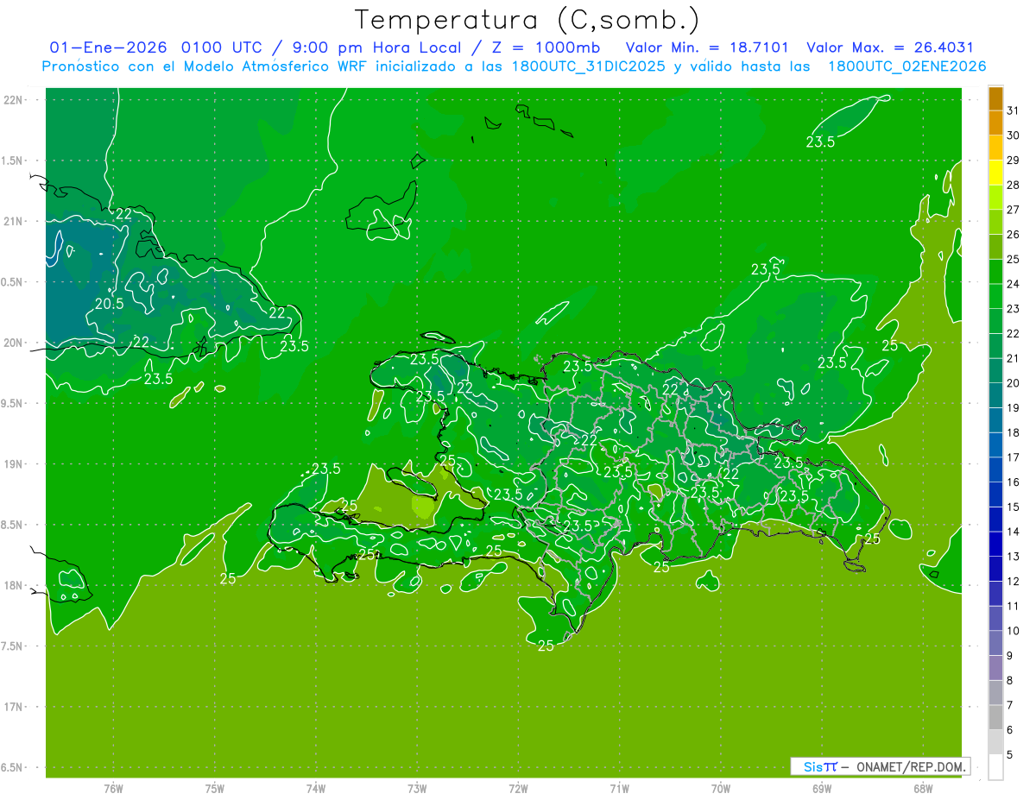Click the legend label 17

1014,457
